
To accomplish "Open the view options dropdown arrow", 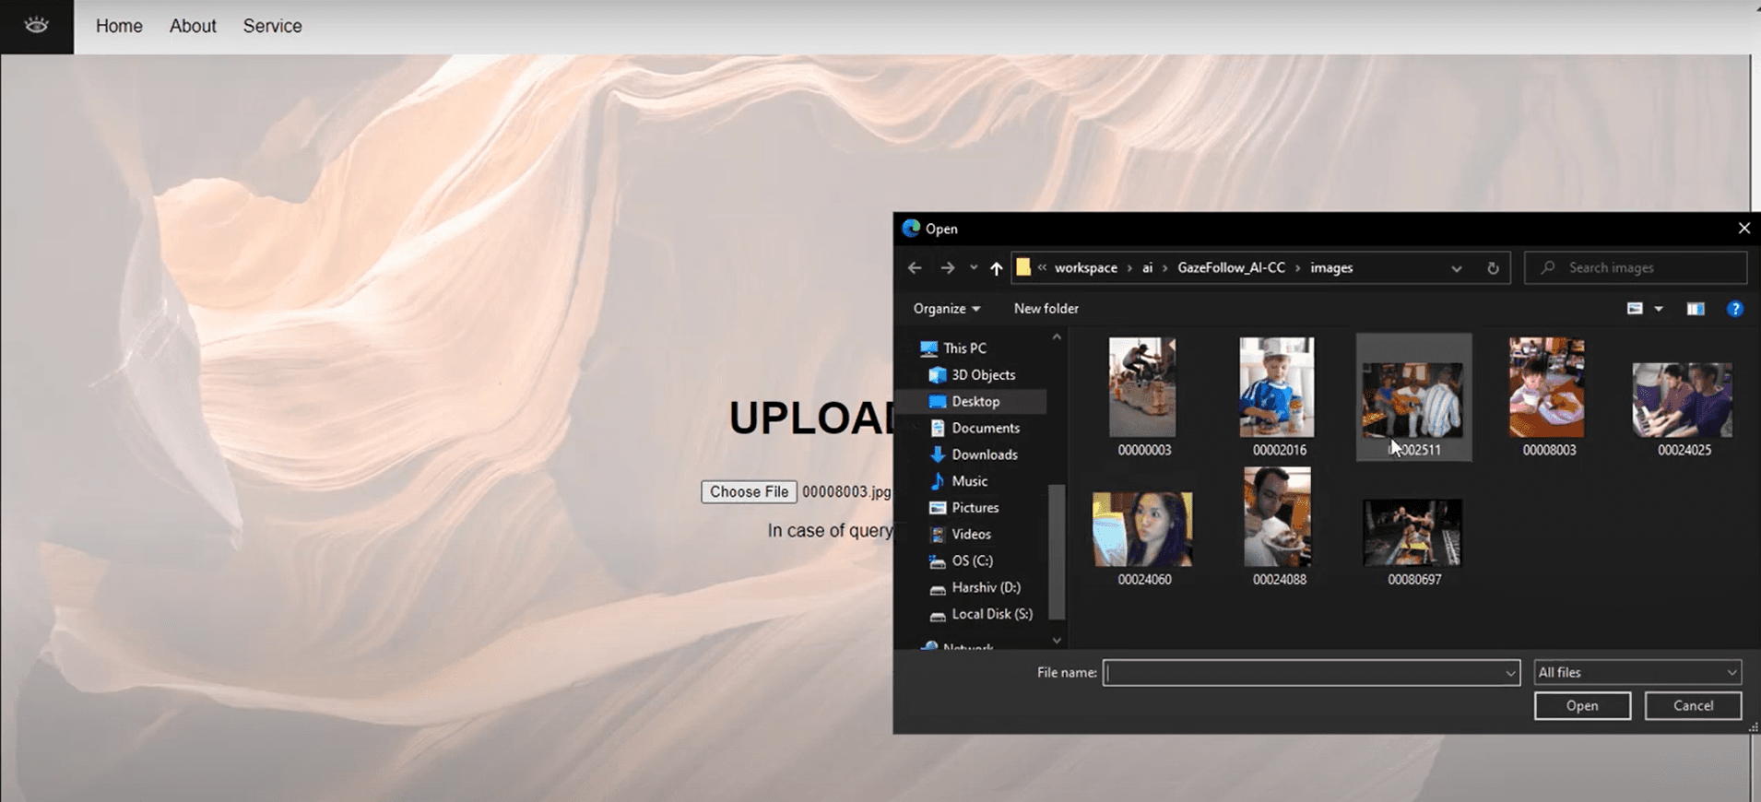I will [1659, 309].
